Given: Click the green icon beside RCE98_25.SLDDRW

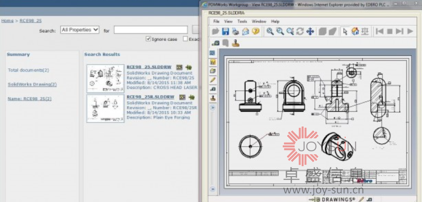Looking at the screenshot, I should 189,67.
